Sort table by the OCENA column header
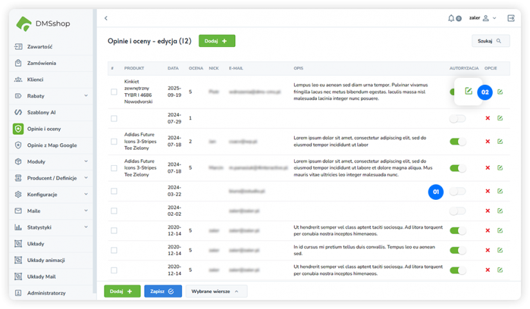 click(x=195, y=68)
